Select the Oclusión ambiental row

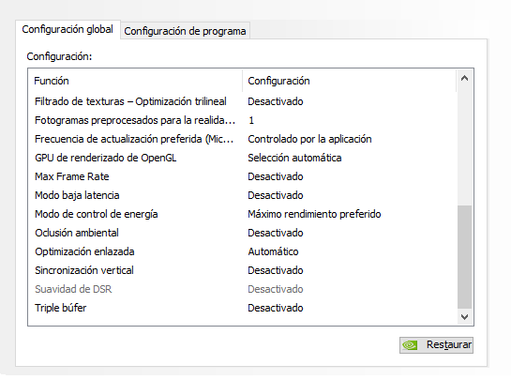[243, 233]
